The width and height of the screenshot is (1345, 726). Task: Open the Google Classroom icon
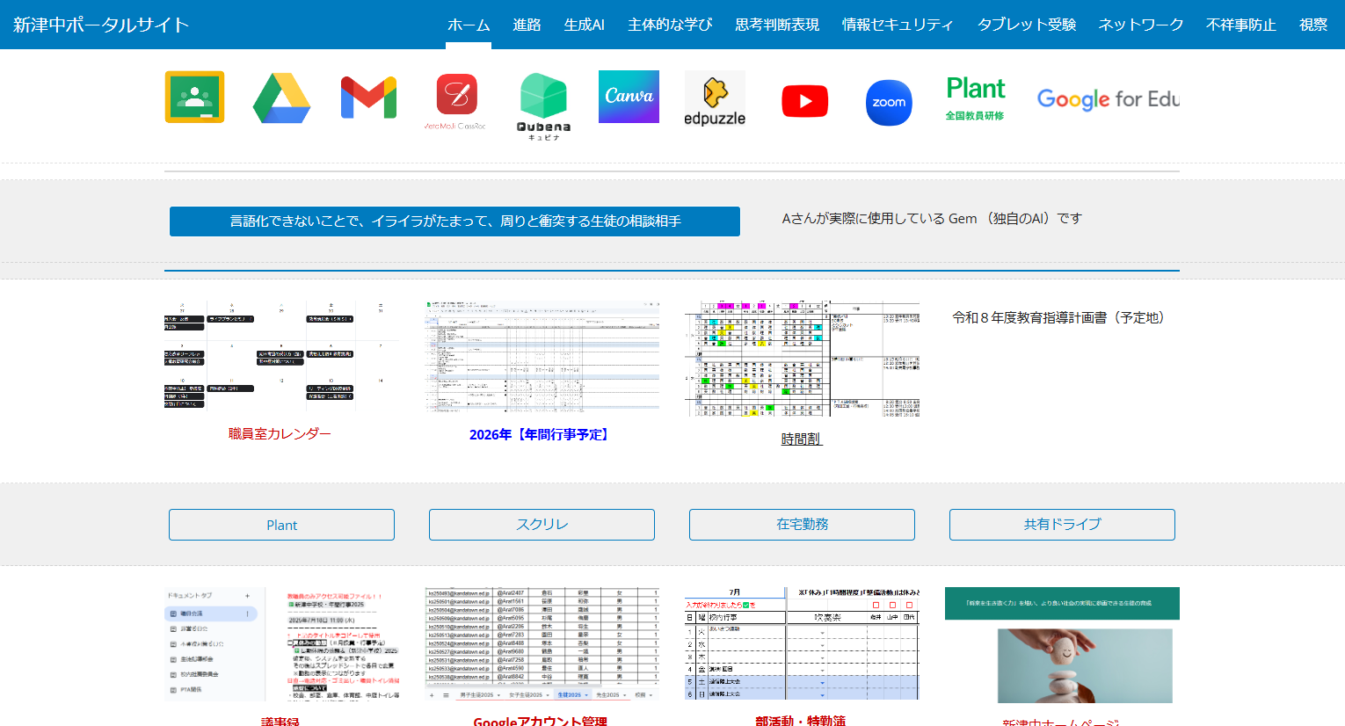click(x=194, y=97)
